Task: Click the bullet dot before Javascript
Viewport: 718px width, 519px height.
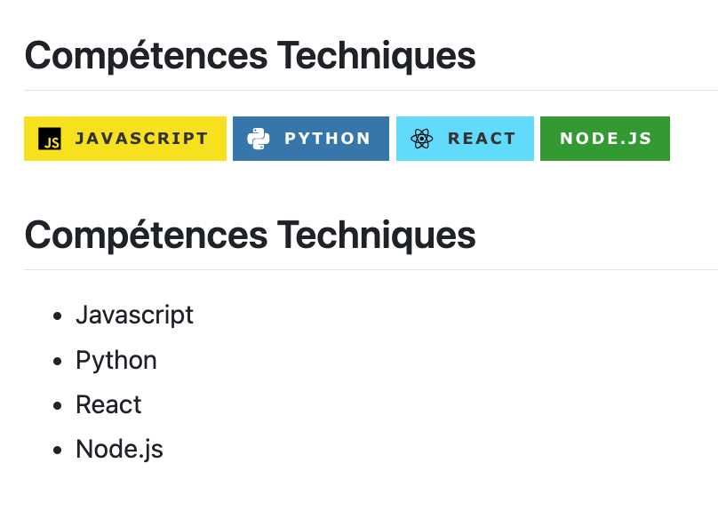Action: pos(58,316)
